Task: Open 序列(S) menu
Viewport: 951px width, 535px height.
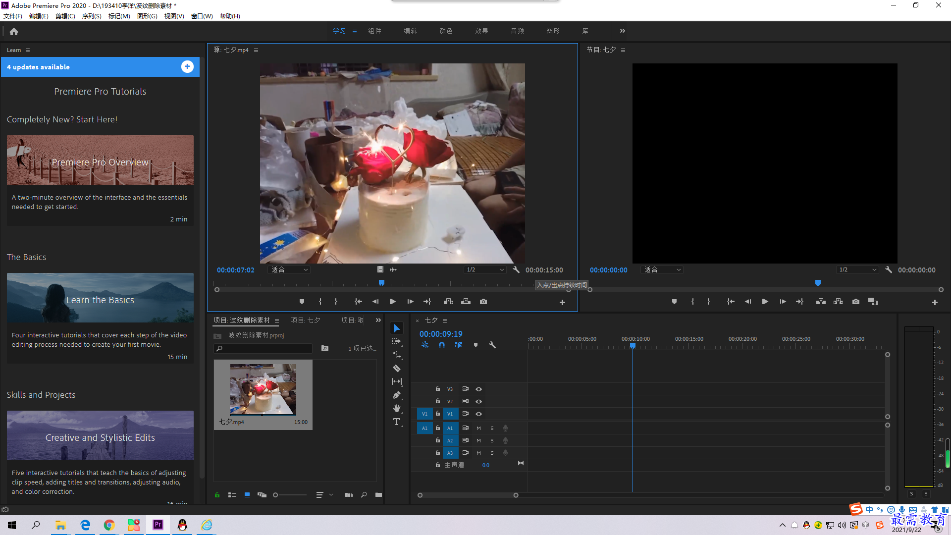Action: [x=92, y=16]
